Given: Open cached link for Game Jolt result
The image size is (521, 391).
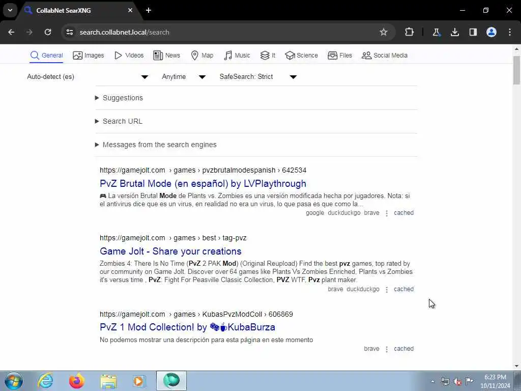Looking at the screenshot, I should [x=403, y=289].
